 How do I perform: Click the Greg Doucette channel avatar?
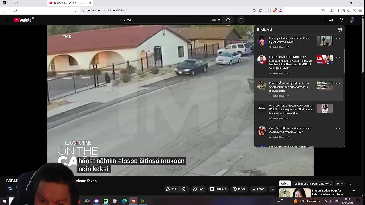pos(262,131)
